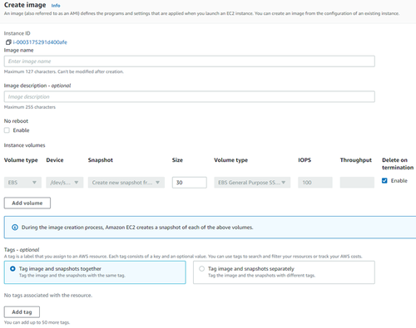
Task: Open instance link i-0003175291d400afe
Action: (x=40, y=42)
